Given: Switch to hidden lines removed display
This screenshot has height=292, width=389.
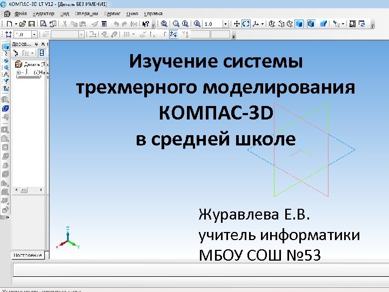Looking at the screenshot, I should pos(281,24).
